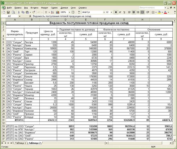This screenshot has height=149, width=177.
Task: Undo the last action via toolbar arrow
Action: pyautogui.click(x=39, y=12)
